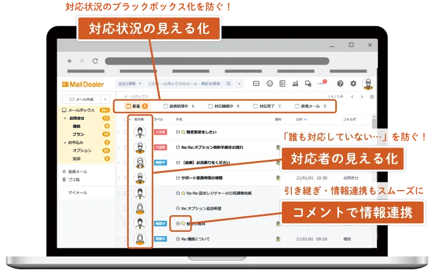Click the help question mark icon
431x273 pixels.
click(339, 84)
